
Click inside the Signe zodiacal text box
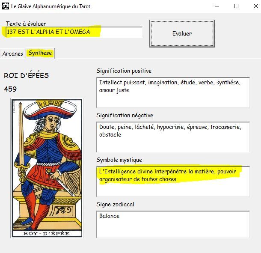(x=173, y=224)
